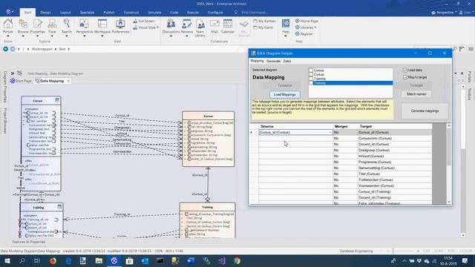Expand the Libraries dropdown
The height and width of the screenshot is (267, 475).
315,27
